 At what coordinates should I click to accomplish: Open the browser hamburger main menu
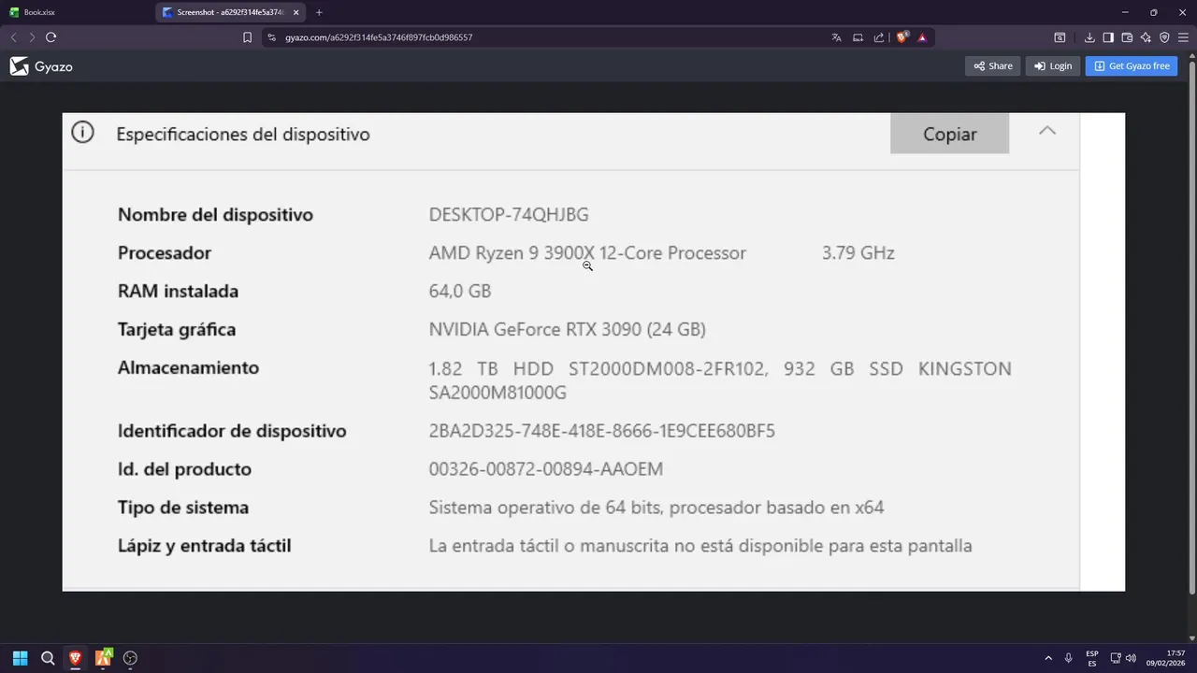tap(1183, 37)
